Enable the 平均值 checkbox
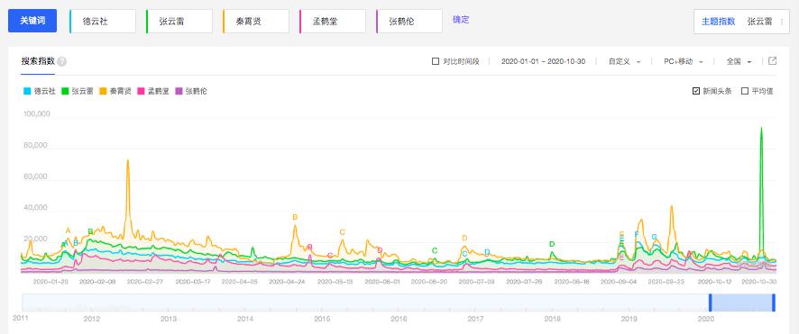This screenshot has width=799, height=334. pyautogui.click(x=745, y=91)
